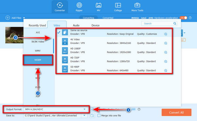This screenshot has width=197, height=121.
Task: Select the SD 480P preset icon
Action: pos(65,69)
